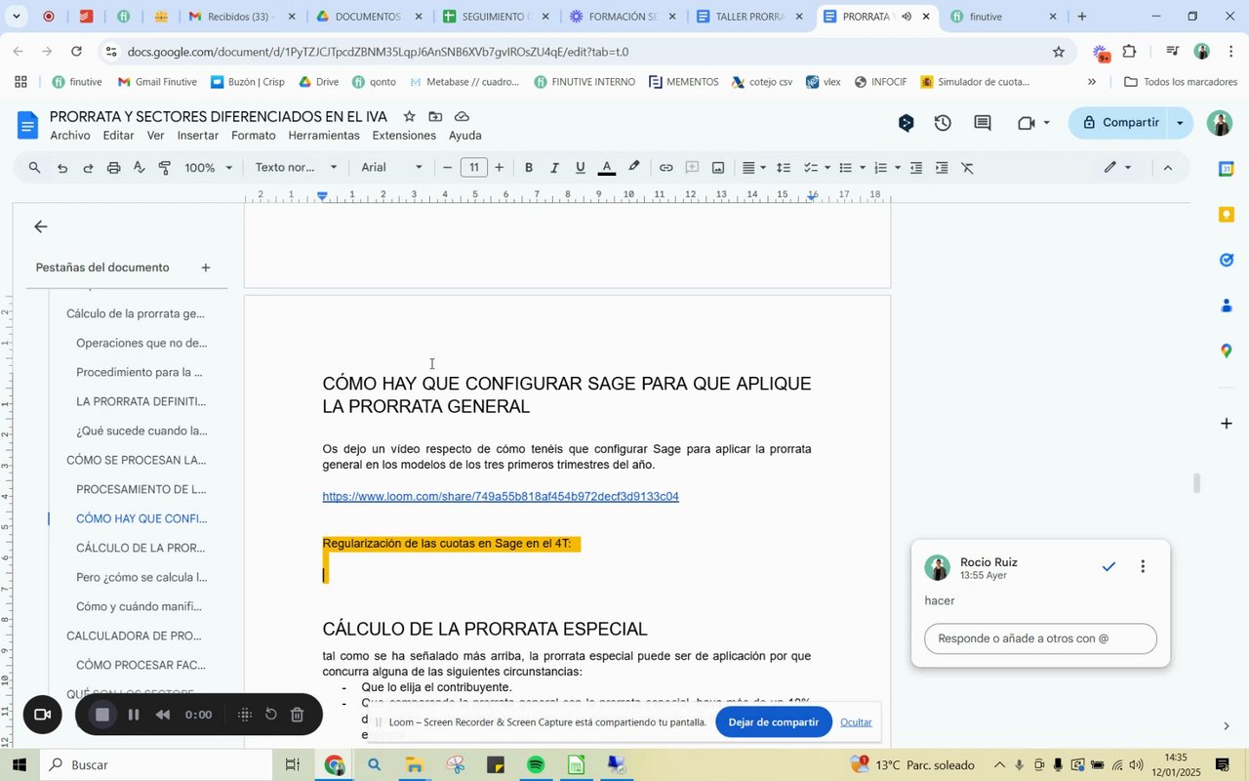1249x781 pixels.
Task: Open the text alignment dropdown
Action: (x=754, y=168)
